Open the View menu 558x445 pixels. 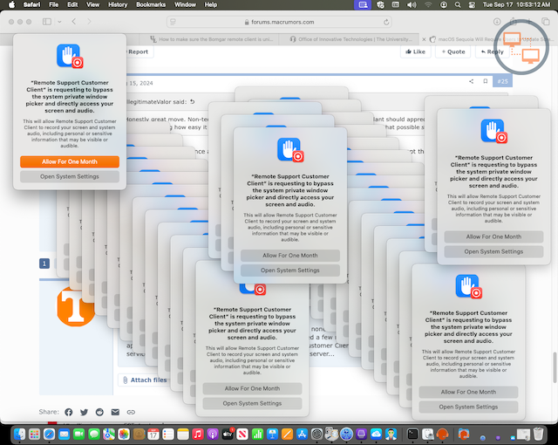93,4
